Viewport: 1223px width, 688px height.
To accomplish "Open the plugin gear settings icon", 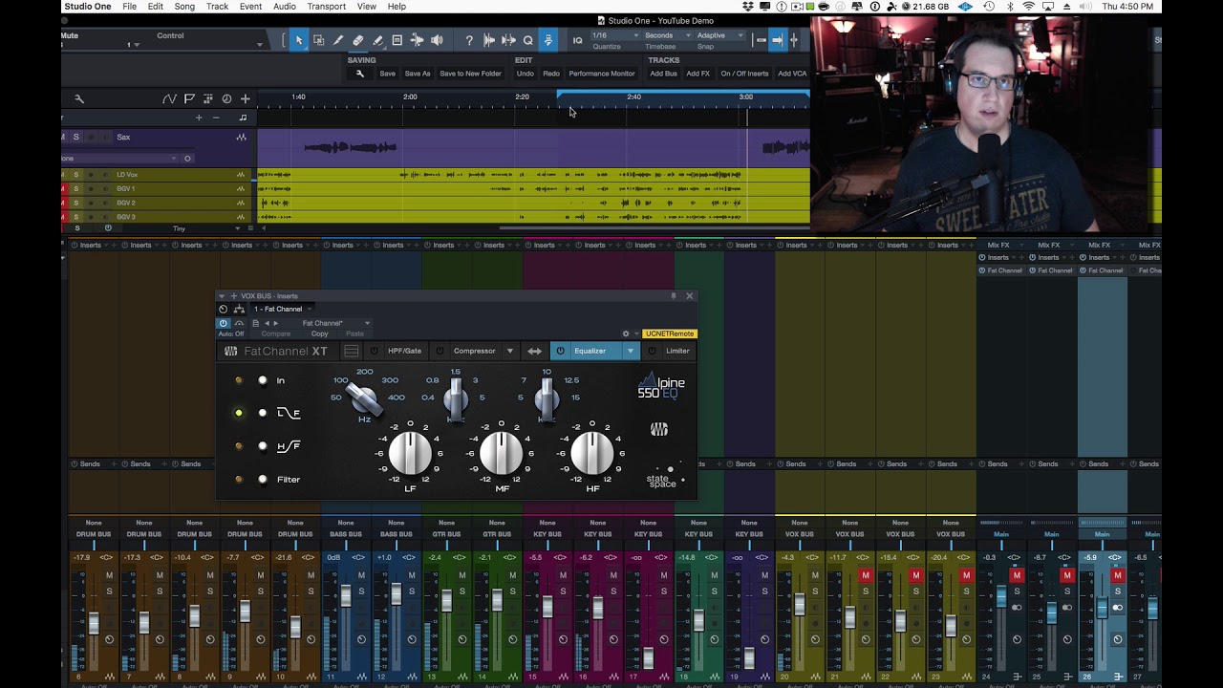I will [626, 333].
